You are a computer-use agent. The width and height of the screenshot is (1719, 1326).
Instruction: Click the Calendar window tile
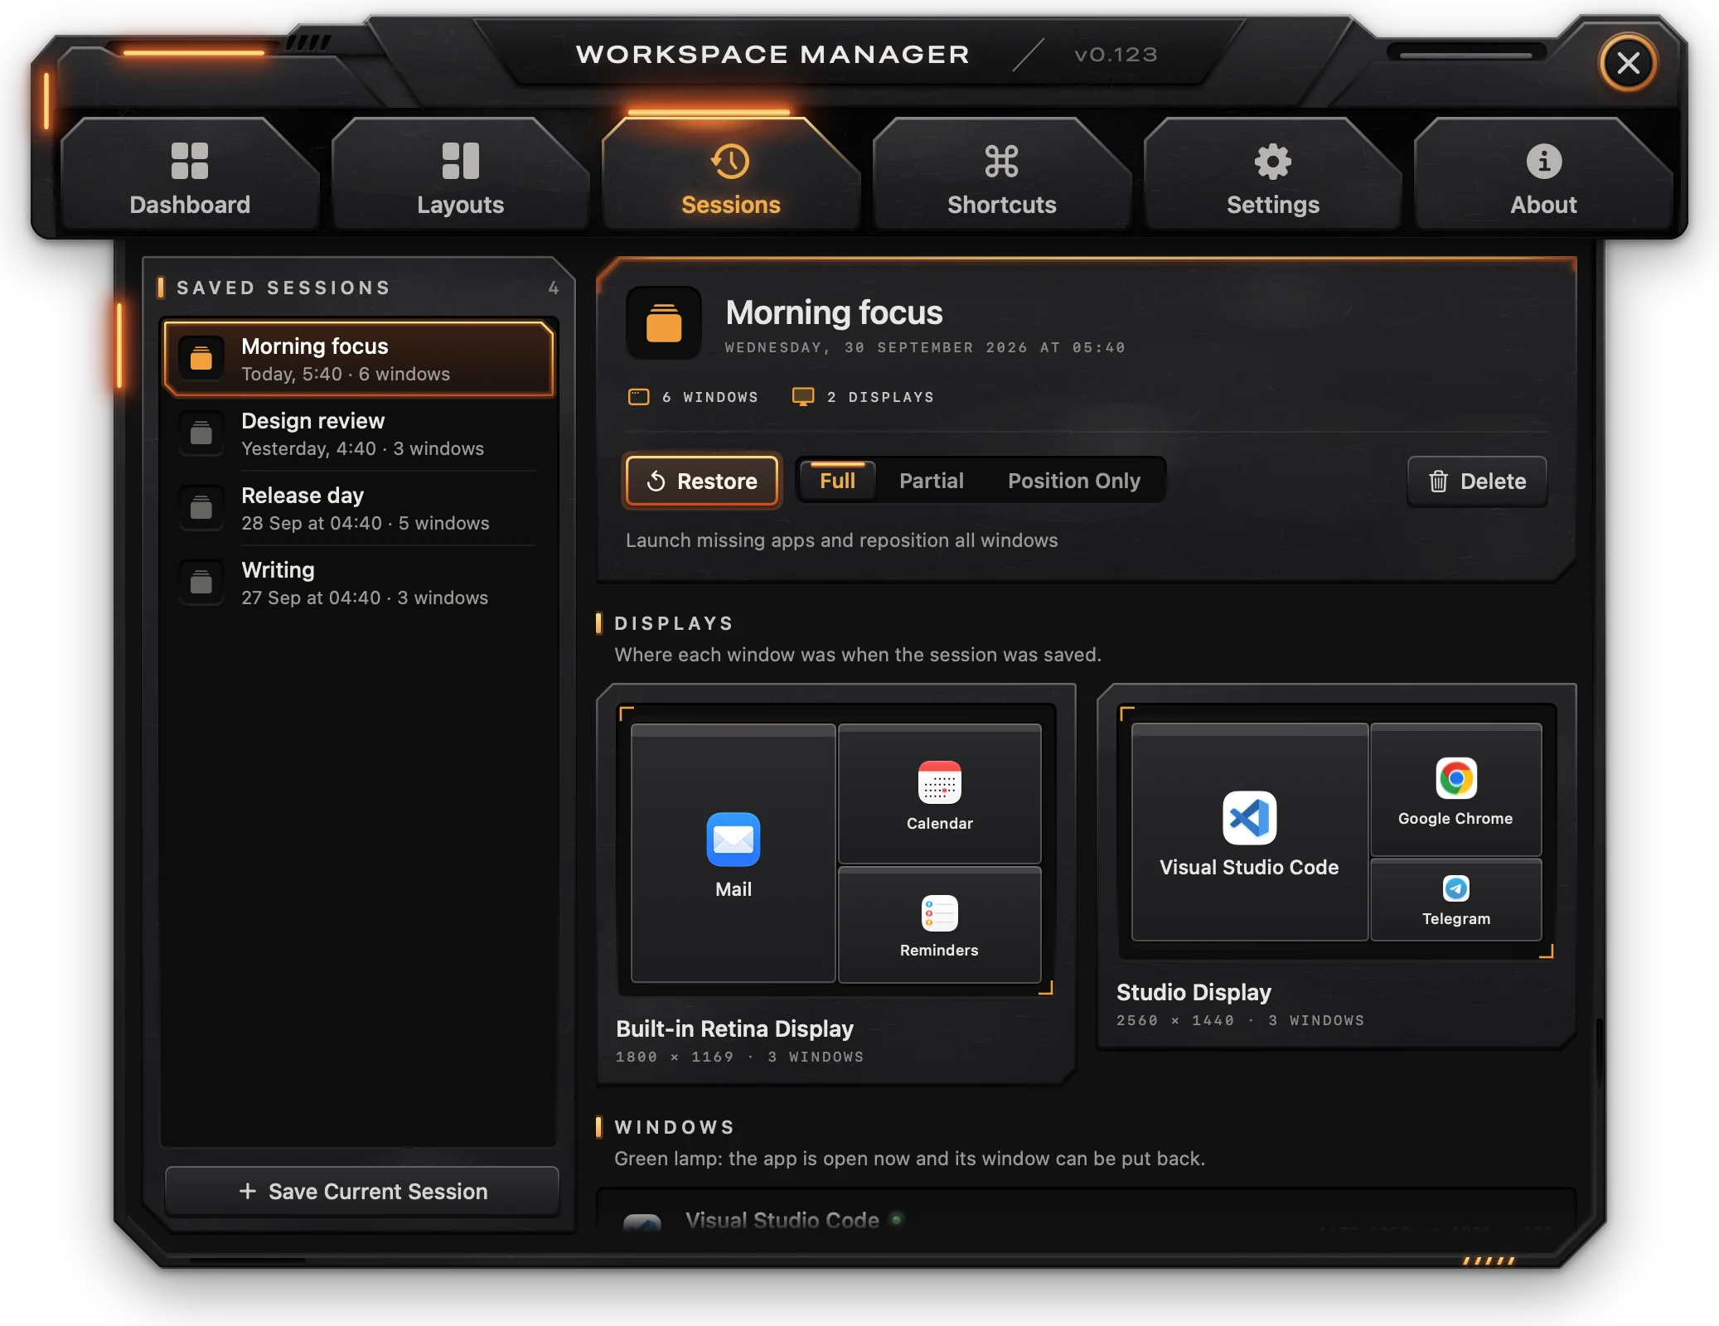click(x=939, y=794)
